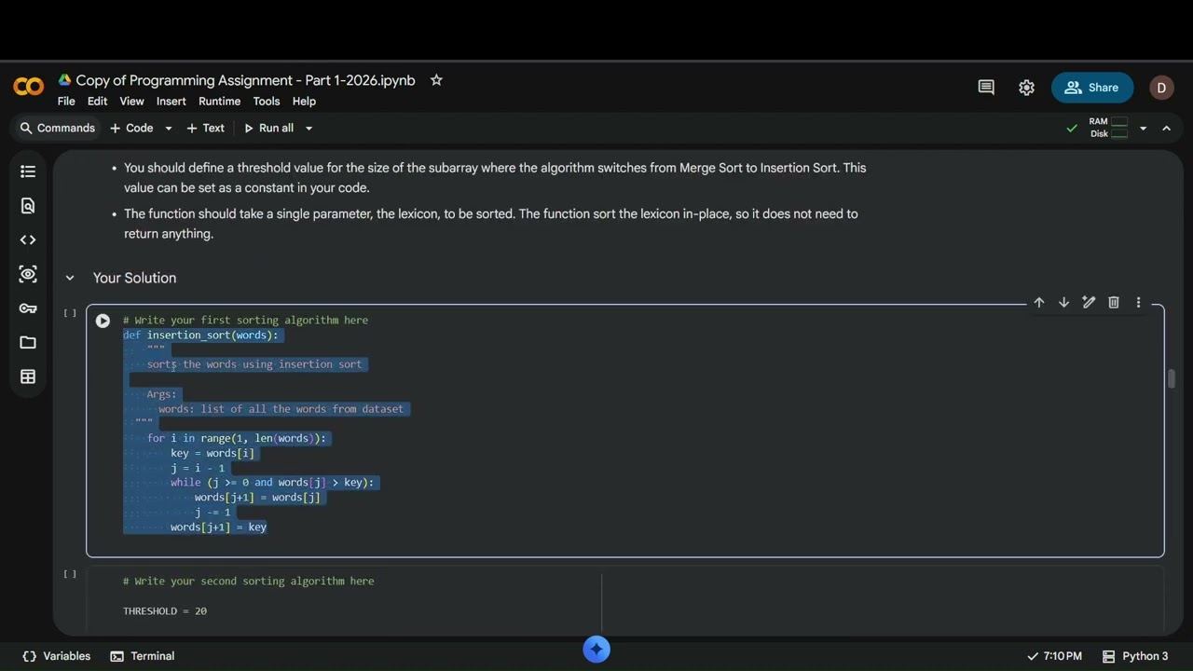Click the 'Your Solution' heading text
Viewport: 1193px width, 671px height.
click(134, 278)
